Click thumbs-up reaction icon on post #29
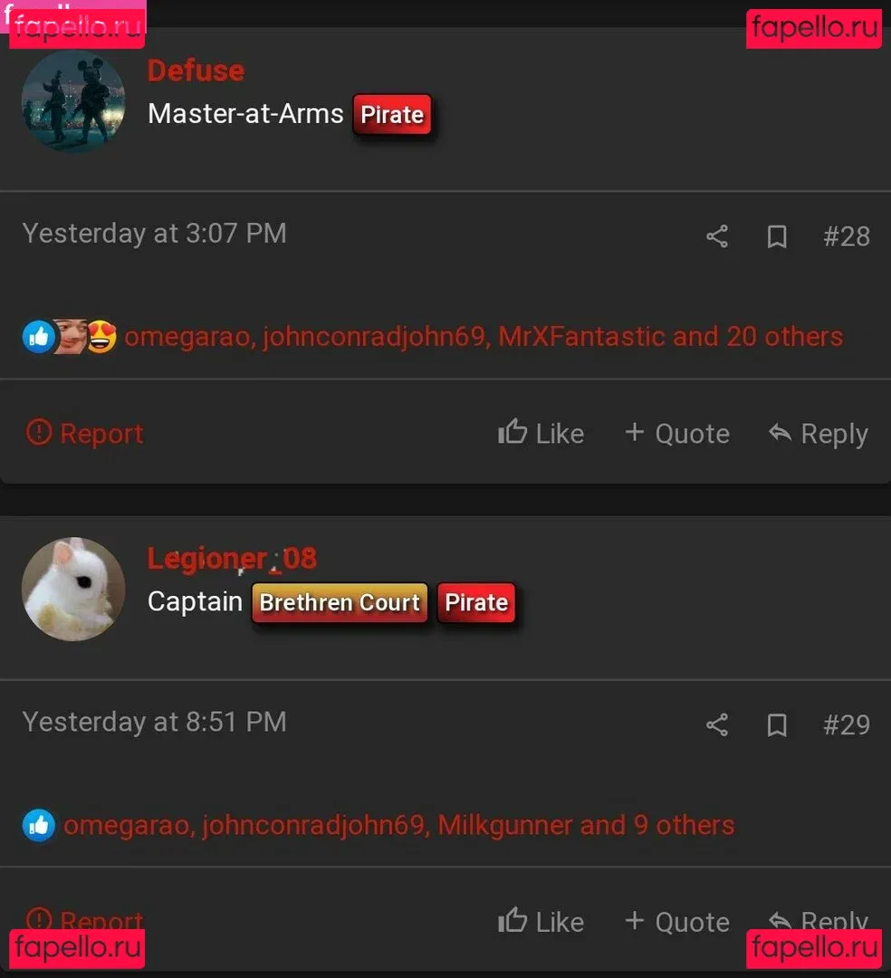Screen dimensions: 891x978 click(x=39, y=825)
